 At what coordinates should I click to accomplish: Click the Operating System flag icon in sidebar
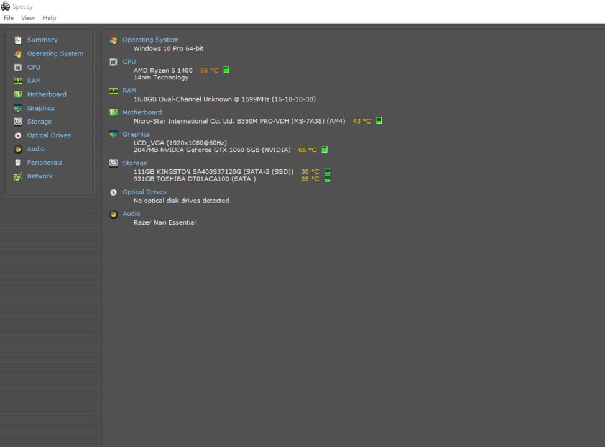coord(18,53)
